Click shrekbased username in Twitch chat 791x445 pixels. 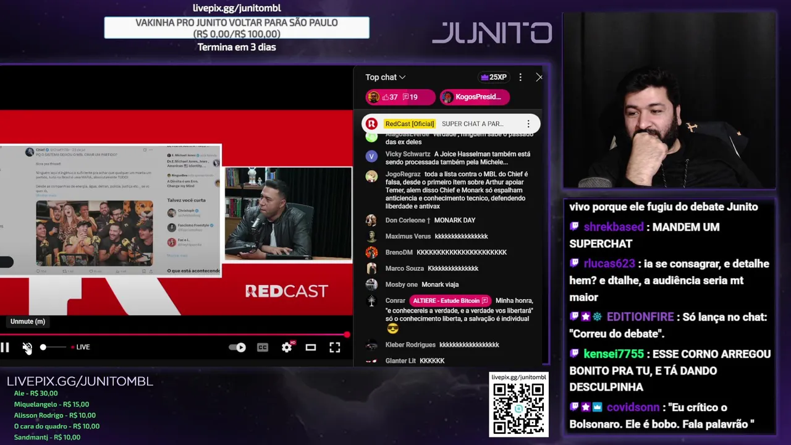(x=614, y=227)
